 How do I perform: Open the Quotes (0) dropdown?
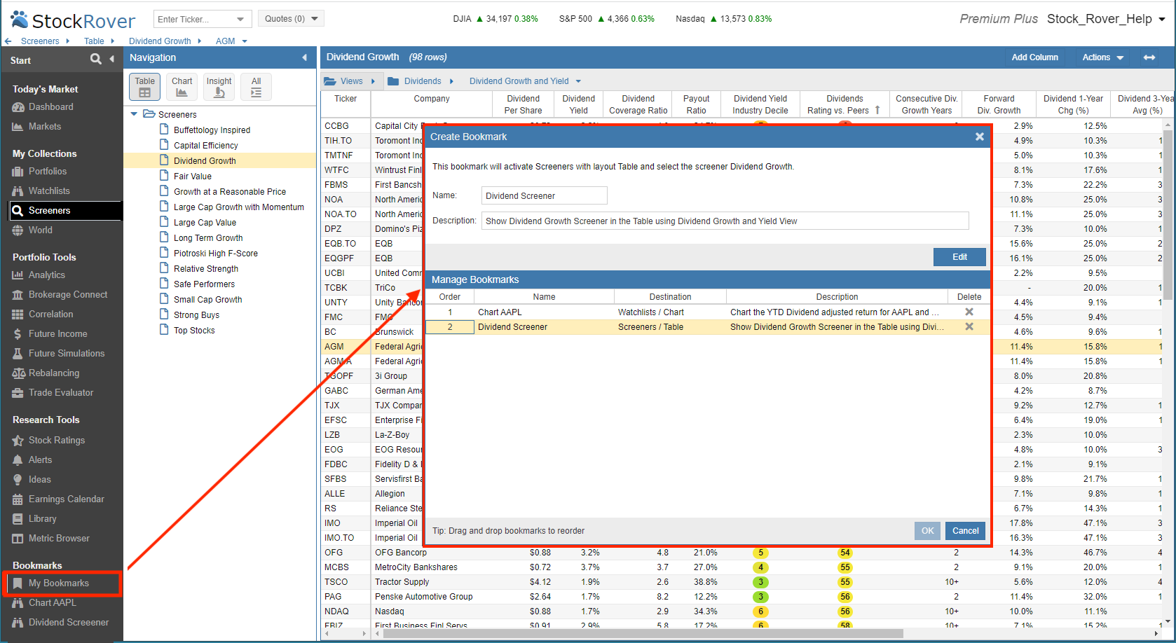pos(291,19)
